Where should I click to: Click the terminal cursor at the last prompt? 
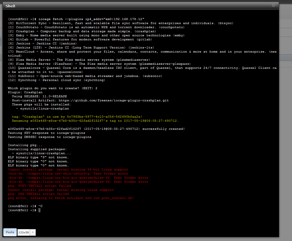point(39,210)
